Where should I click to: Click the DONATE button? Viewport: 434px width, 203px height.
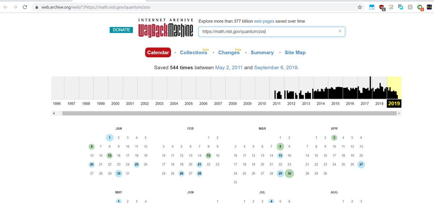[x=122, y=30]
